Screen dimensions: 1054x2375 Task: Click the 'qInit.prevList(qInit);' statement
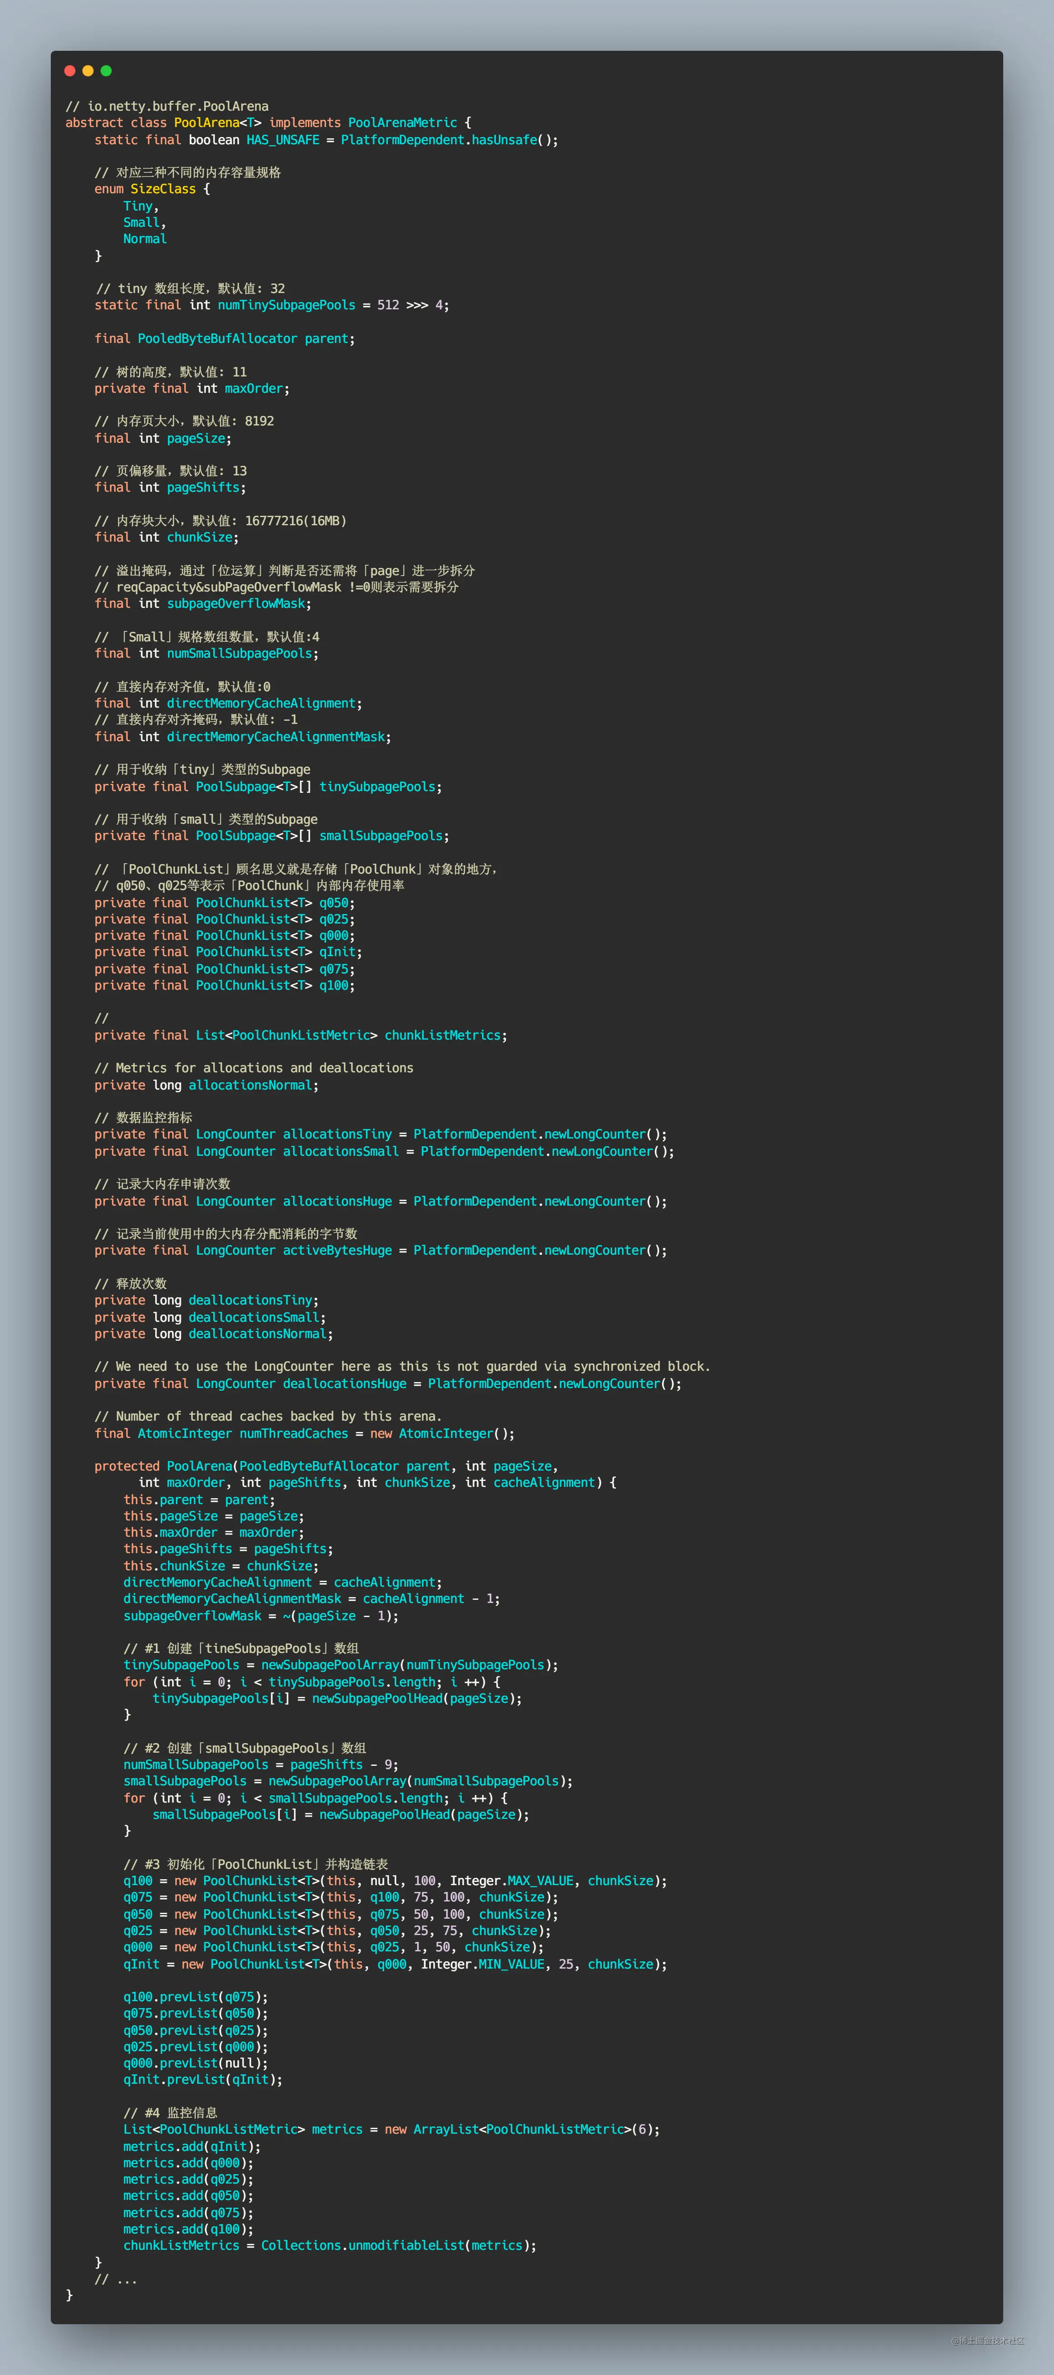coord(203,2079)
